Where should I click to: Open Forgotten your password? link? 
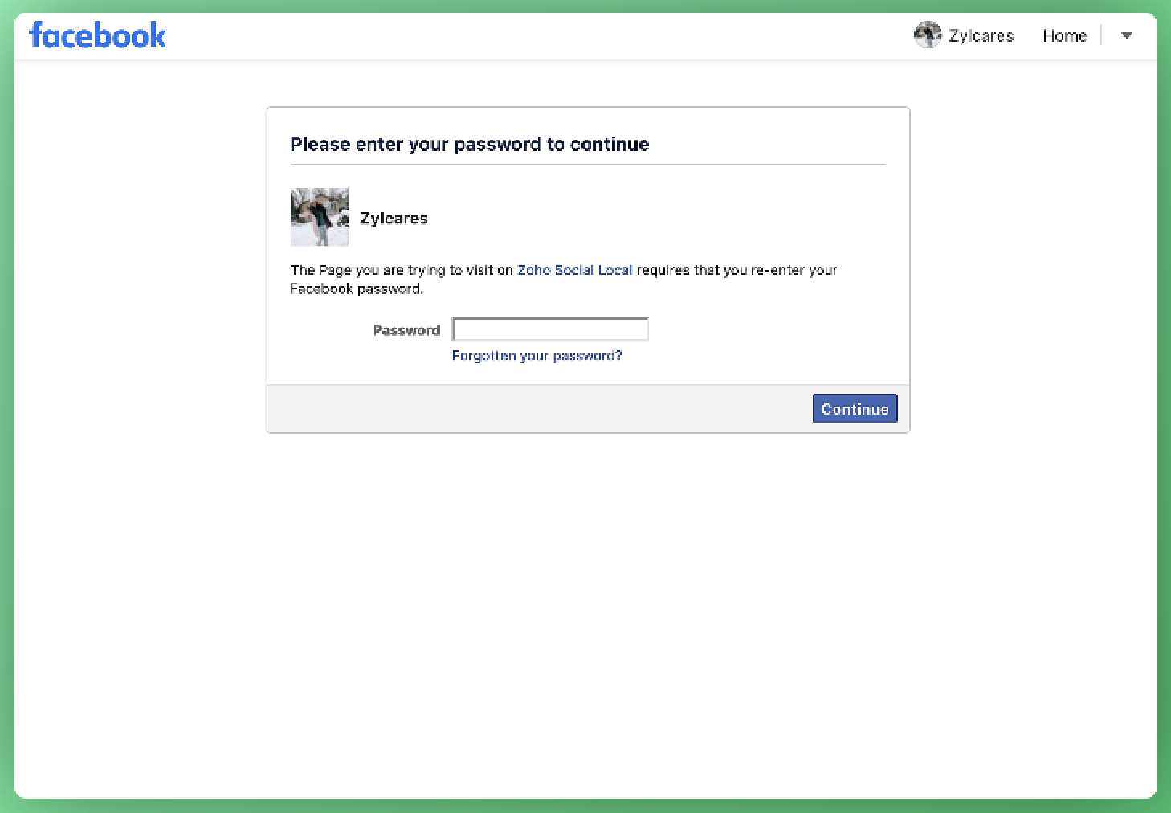click(537, 355)
